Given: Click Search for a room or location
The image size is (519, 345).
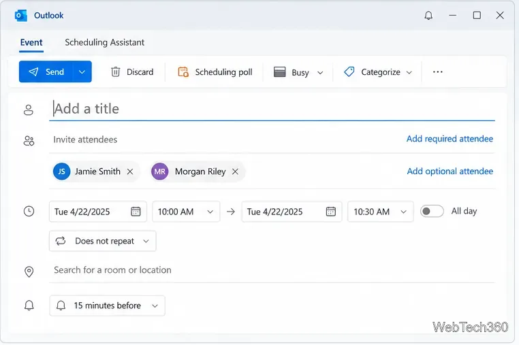Looking at the screenshot, I should pos(272,270).
